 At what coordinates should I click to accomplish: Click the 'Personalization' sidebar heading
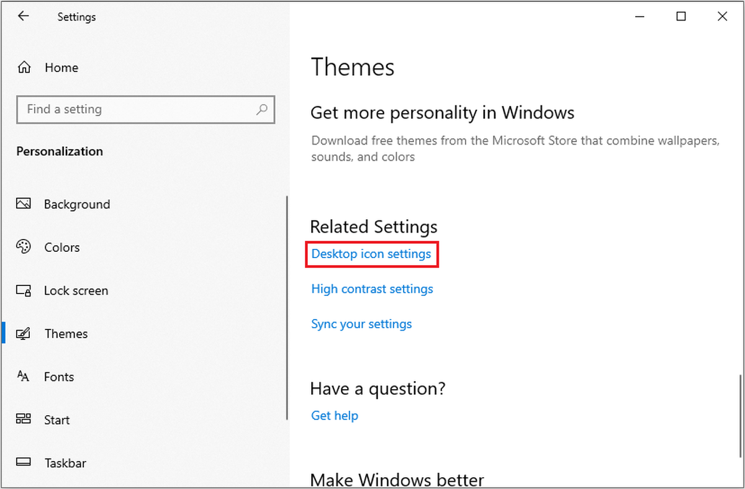(x=60, y=151)
